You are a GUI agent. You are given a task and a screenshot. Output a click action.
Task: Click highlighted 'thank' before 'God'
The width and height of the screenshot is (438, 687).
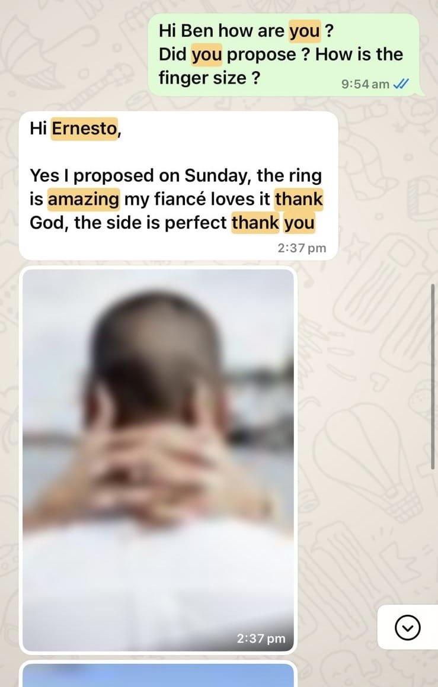click(x=299, y=200)
